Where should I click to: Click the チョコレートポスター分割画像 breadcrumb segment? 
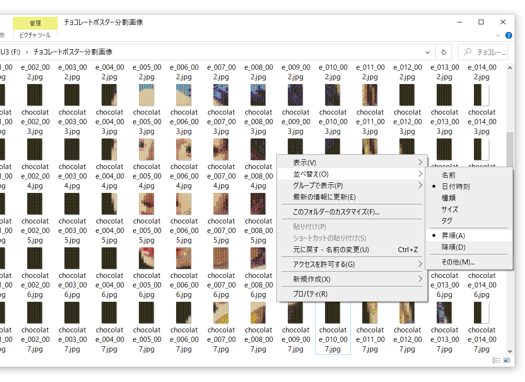(73, 52)
